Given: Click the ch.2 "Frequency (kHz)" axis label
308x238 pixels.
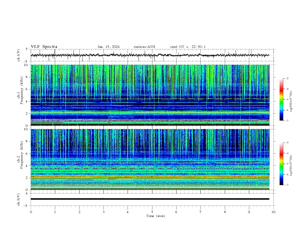Looking at the screenshot, I should click(x=21, y=155).
